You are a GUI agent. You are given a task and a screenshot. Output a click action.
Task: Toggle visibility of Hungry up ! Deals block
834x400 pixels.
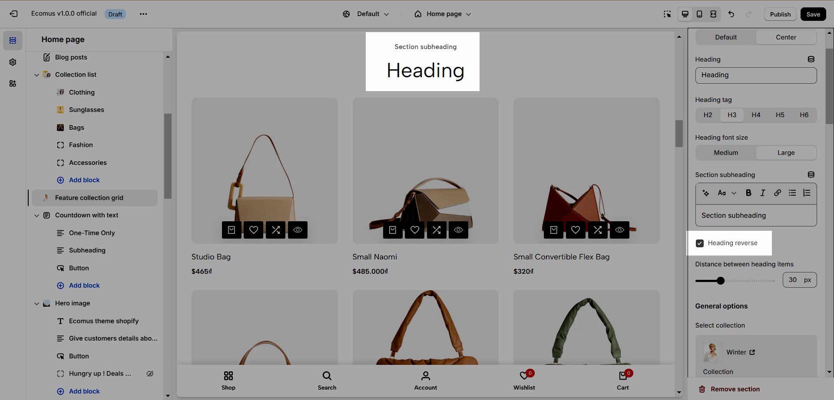coord(150,374)
